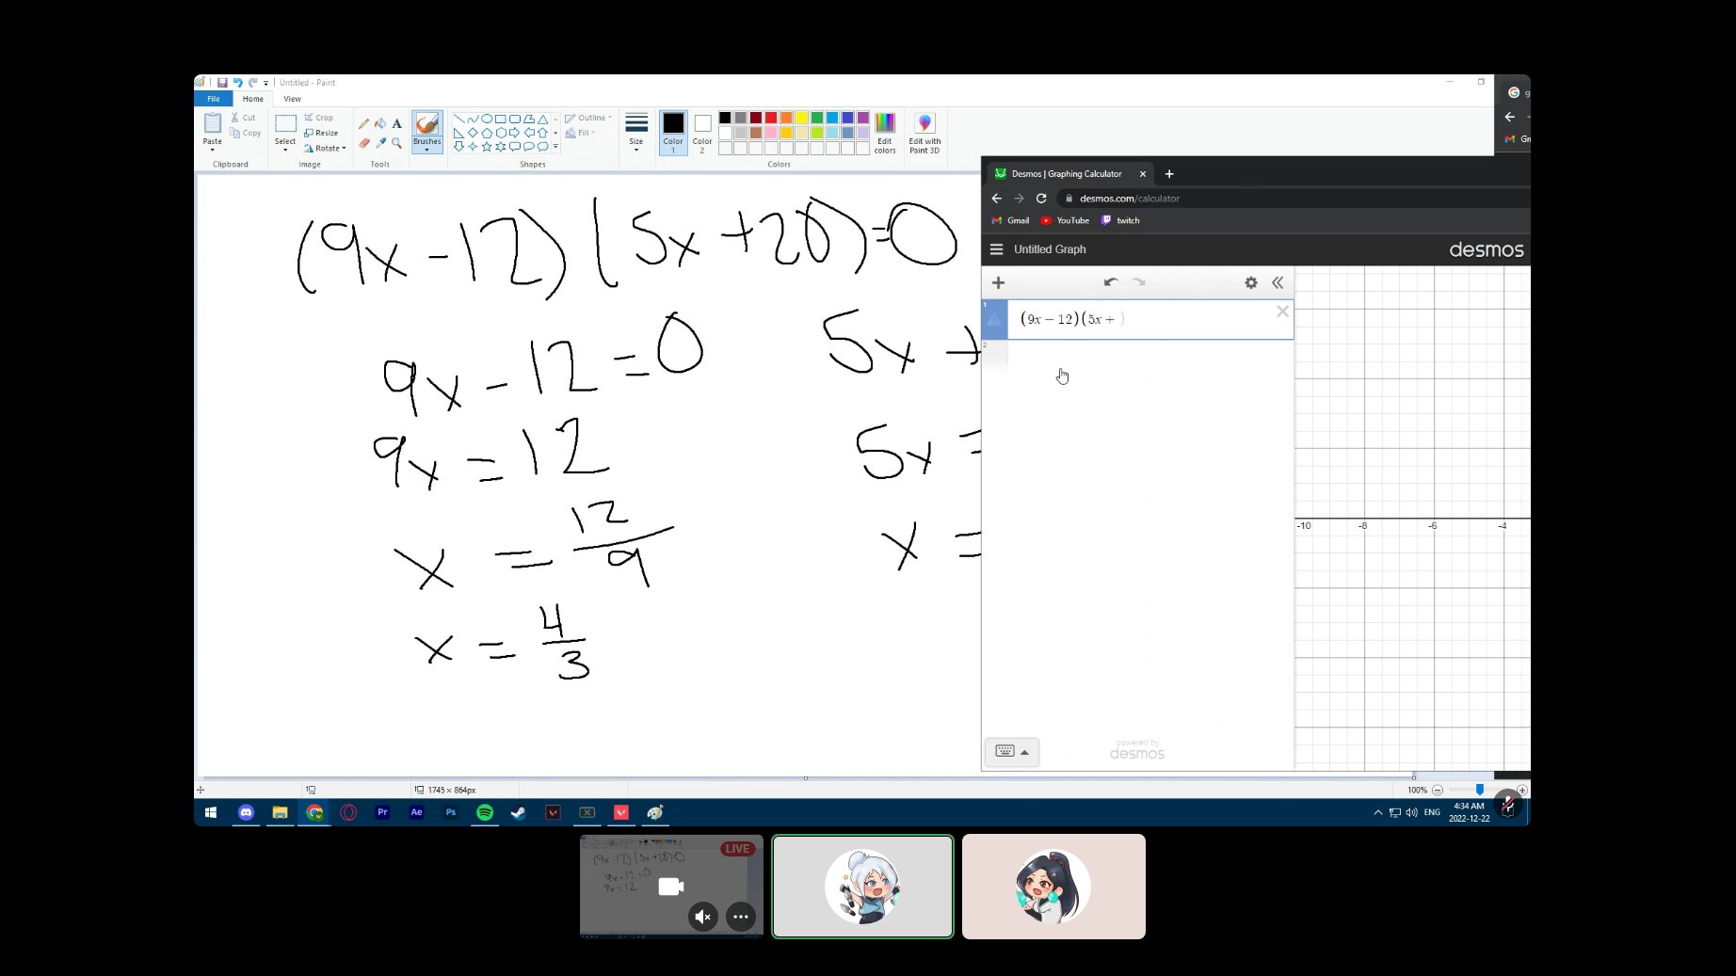Pick the yellow color swatch
The width and height of the screenshot is (1736, 976).
pyautogui.click(x=802, y=118)
